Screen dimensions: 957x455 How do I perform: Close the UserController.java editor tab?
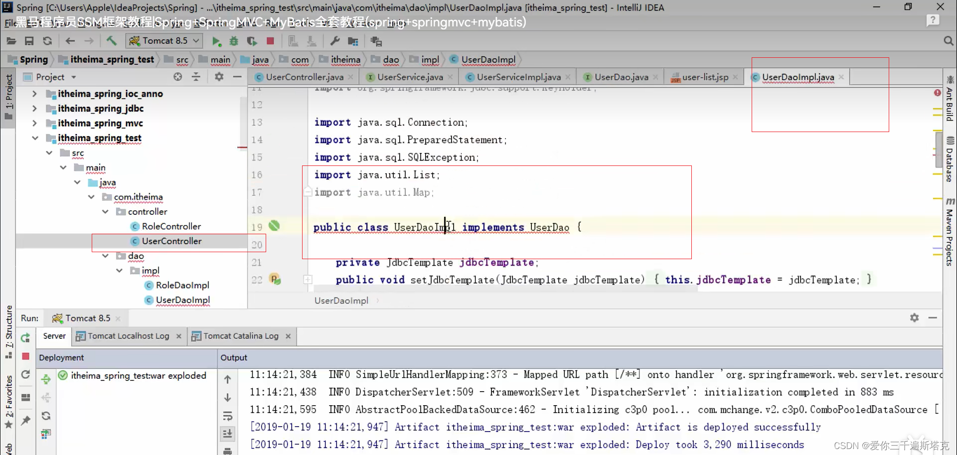[351, 77]
